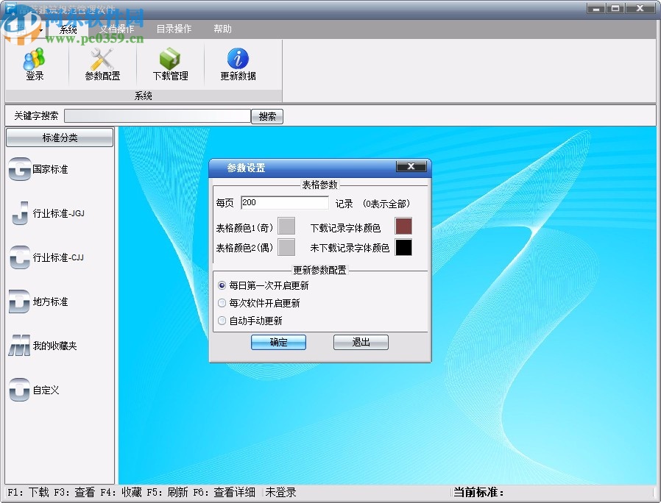Select the 地方标准 D icon
The width and height of the screenshot is (661, 503).
pos(20,302)
